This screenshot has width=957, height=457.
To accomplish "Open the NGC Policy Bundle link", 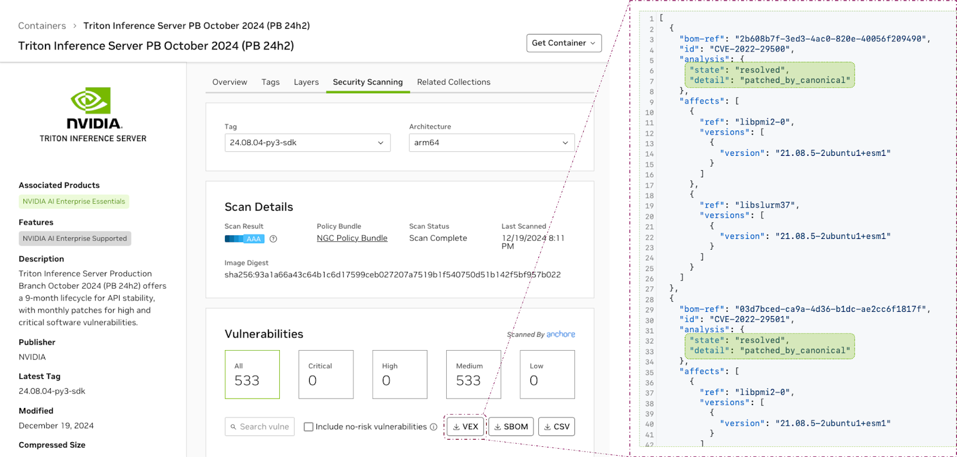I will [x=352, y=238].
